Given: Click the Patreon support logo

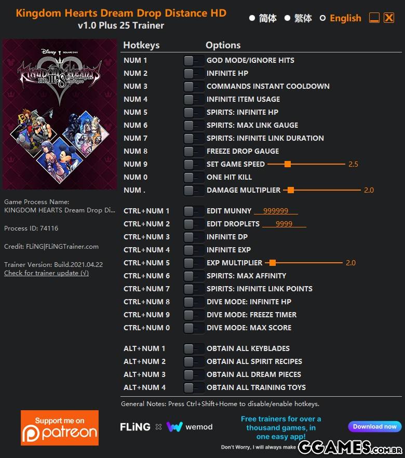Looking at the screenshot, I should pos(59,427).
